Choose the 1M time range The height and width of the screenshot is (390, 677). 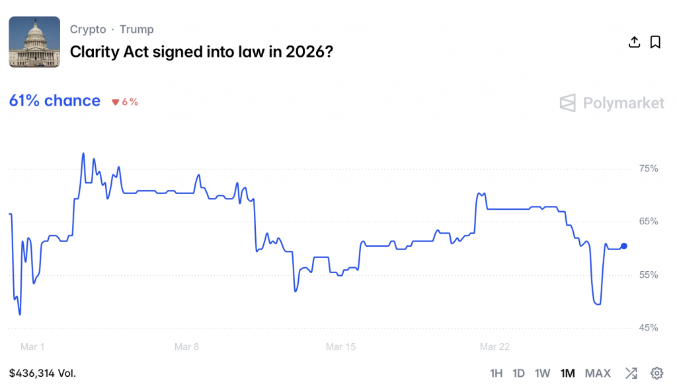tap(567, 374)
